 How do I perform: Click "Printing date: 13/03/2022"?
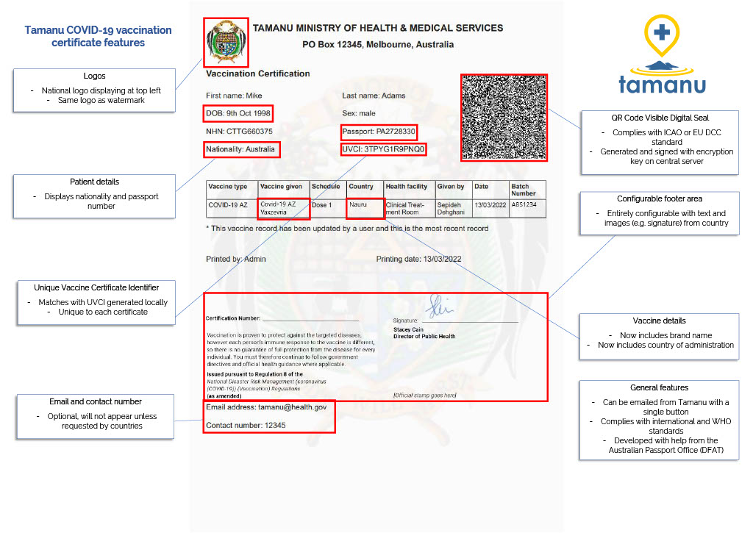[x=418, y=259]
